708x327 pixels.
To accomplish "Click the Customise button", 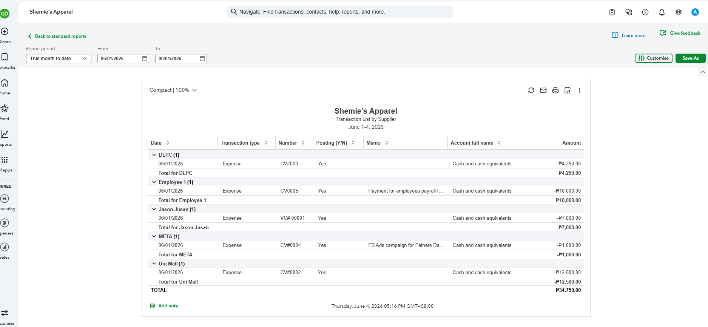I will (x=654, y=58).
